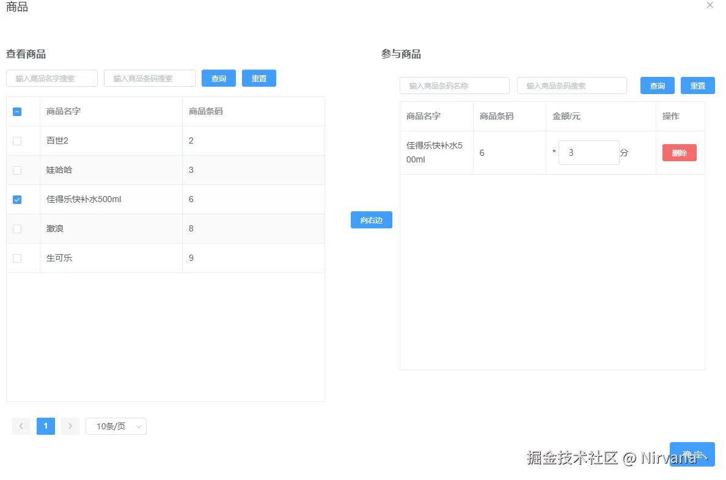The image size is (726, 480).
Task: Select page 1 in pagination
Action: (46, 426)
